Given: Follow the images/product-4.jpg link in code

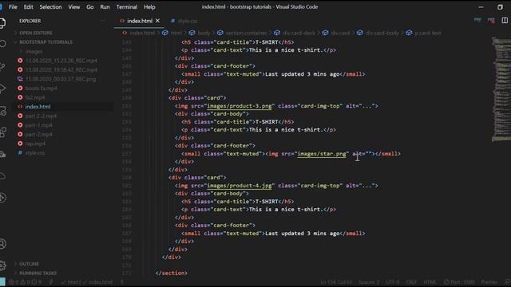Looking at the screenshot, I should (x=240, y=186).
